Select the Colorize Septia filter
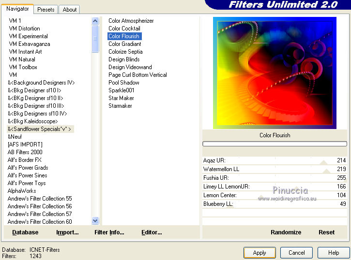Screen dimensions: 351x260 [125, 52]
